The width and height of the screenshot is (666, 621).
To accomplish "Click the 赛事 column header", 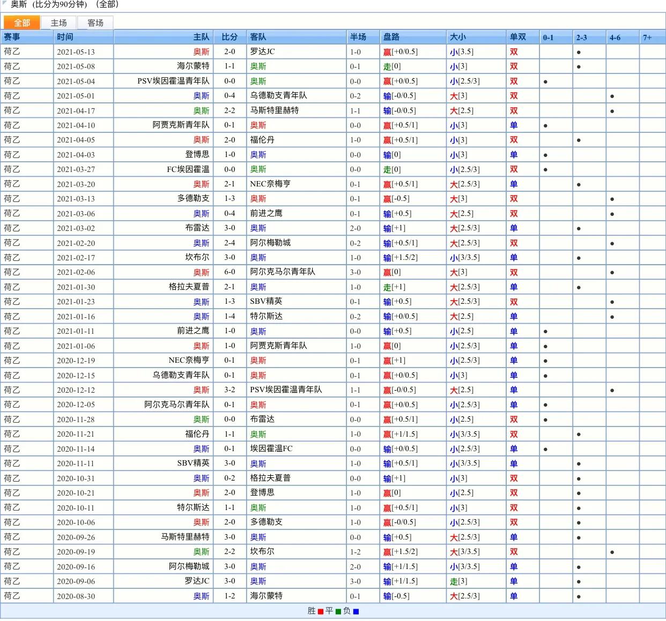I will click(12, 37).
